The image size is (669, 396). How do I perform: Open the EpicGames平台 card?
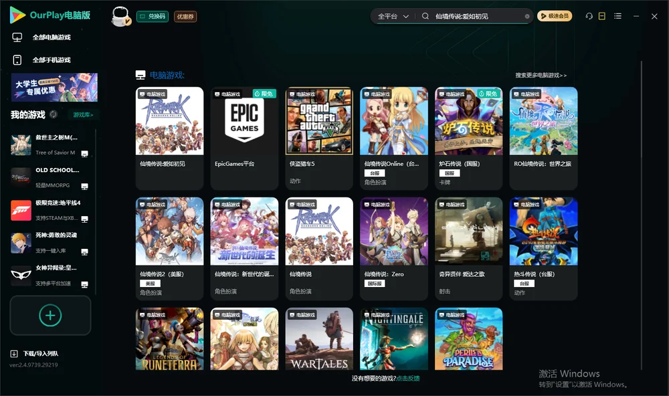point(244,138)
